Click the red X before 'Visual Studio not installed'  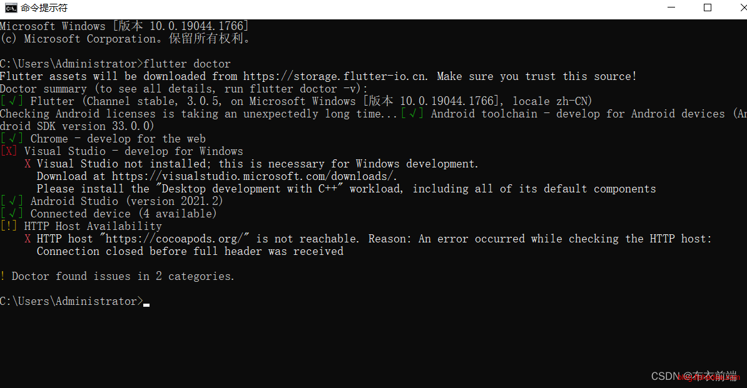(x=28, y=164)
